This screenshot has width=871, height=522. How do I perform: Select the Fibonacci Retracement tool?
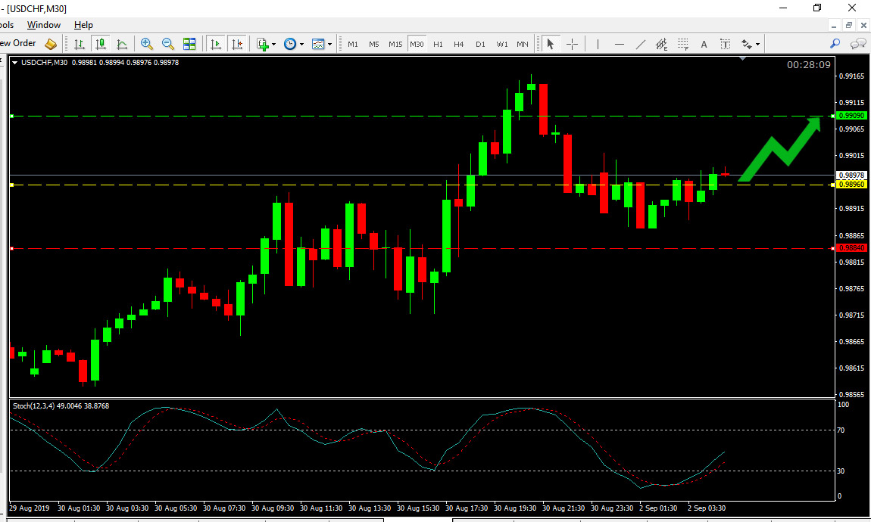(682, 44)
